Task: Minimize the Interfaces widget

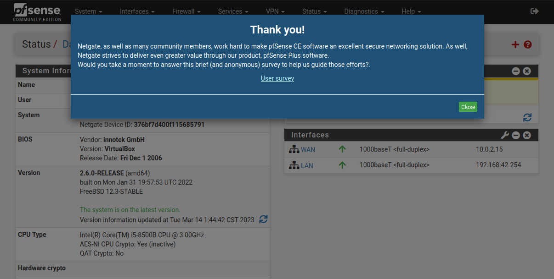Action: pyautogui.click(x=516, y=135)
